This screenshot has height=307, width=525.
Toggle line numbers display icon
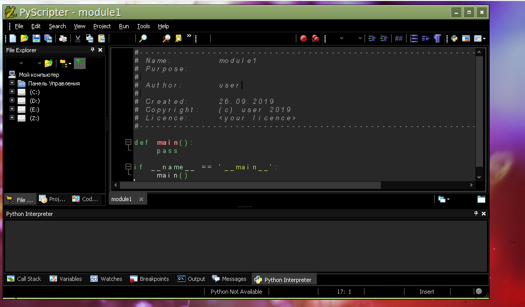[414, 38]
